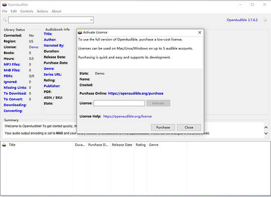Close the Activate License dialog with X
Image resolution: width=271 pixels, height=197 pixels.
tap(200, 32)
